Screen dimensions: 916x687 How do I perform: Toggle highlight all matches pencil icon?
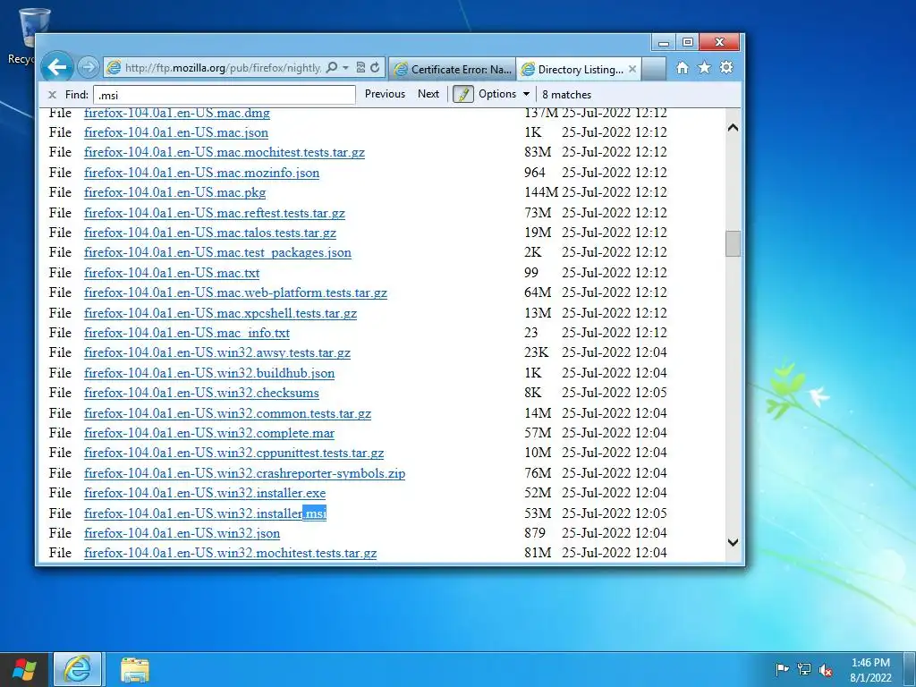463,94
